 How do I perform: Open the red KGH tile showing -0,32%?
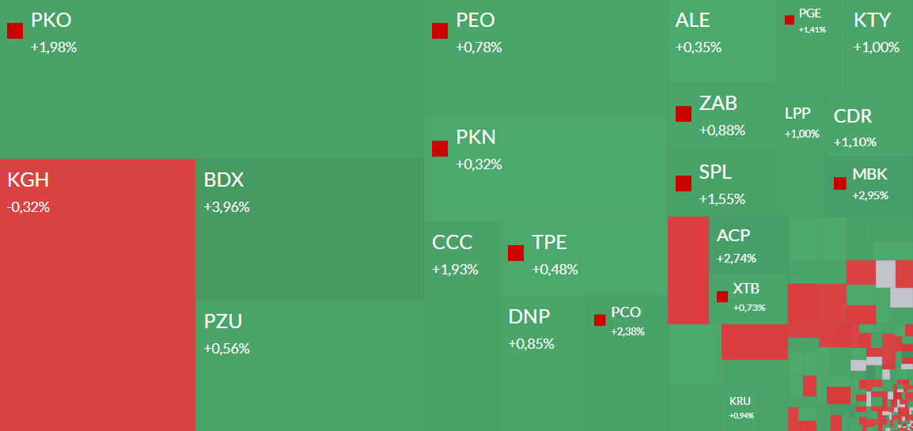(97, 294)
